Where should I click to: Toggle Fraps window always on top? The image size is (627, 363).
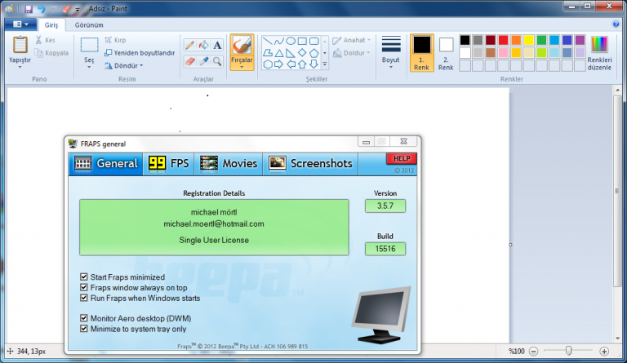[x=83, y=287]
